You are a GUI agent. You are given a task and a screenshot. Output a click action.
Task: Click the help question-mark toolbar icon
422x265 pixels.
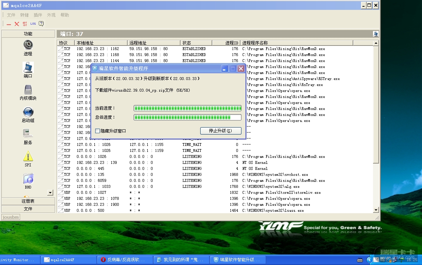click(41, 24)
